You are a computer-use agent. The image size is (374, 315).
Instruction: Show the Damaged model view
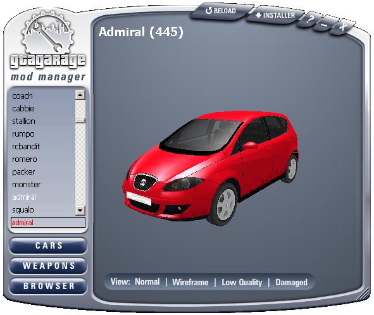(291, 282)
